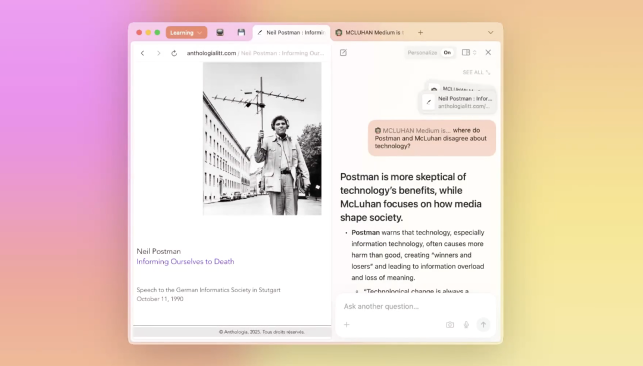Activate the microphone voice input
The height and width of the screenshot is (366, 643).
[466, 325]
